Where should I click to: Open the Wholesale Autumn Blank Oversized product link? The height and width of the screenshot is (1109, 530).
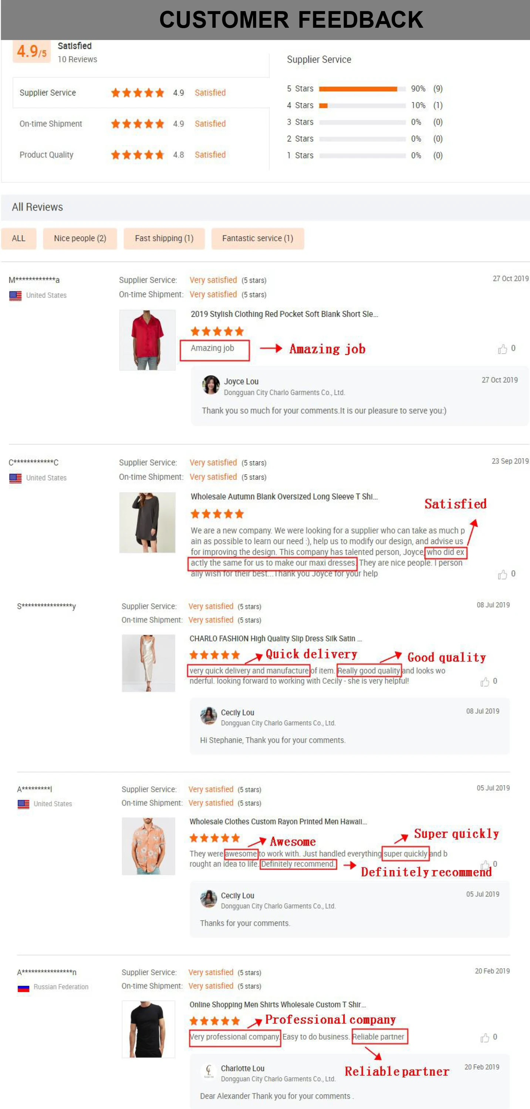coord(284,496)
